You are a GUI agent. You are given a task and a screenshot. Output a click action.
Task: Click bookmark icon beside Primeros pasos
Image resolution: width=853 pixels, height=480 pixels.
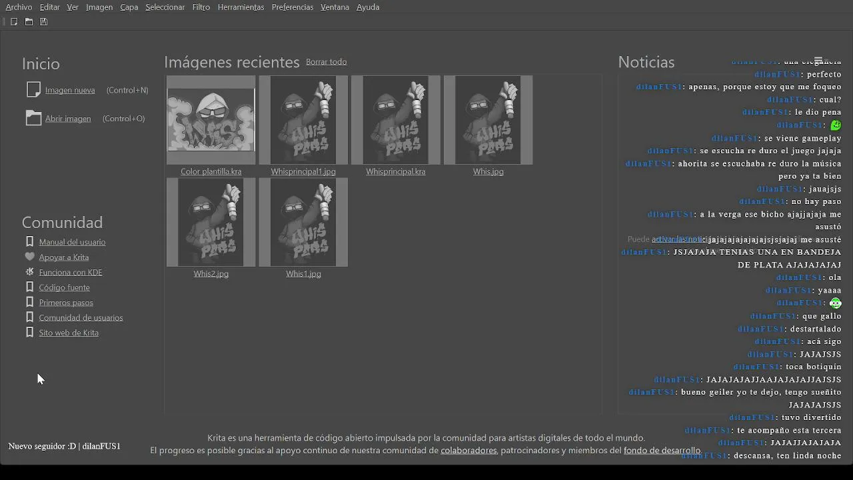click(29, 302)
